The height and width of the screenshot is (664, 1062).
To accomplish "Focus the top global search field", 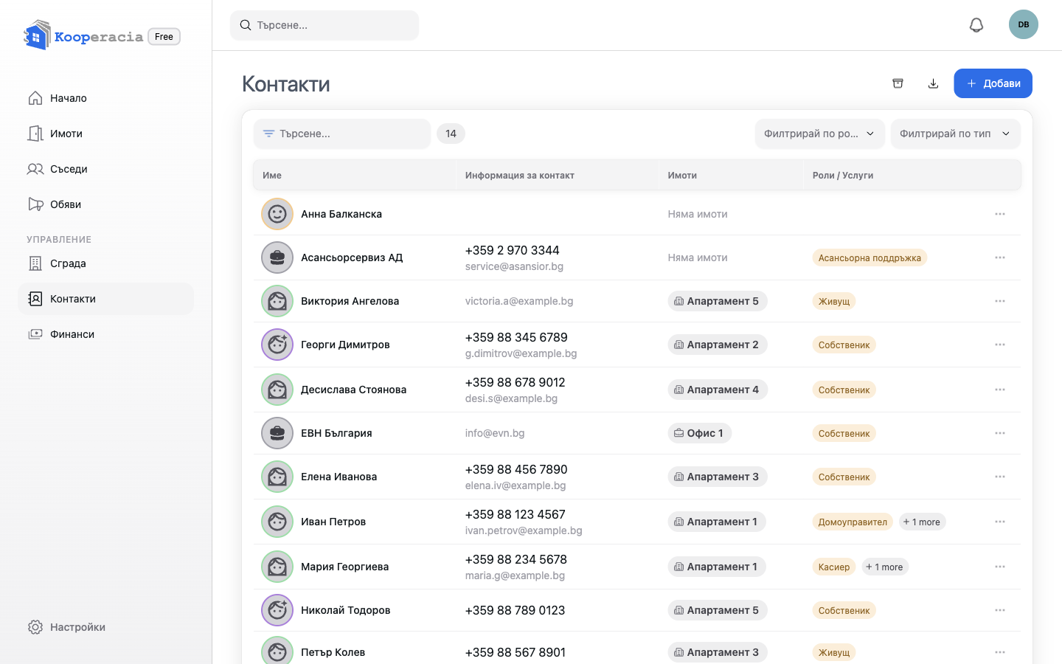I will pos(324,25).
